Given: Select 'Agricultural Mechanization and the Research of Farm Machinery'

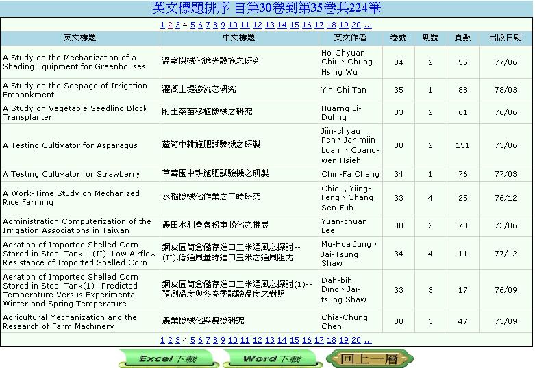Looking at the screenshot, I should click(70, 321).
